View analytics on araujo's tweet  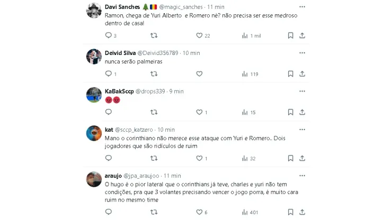245,212
